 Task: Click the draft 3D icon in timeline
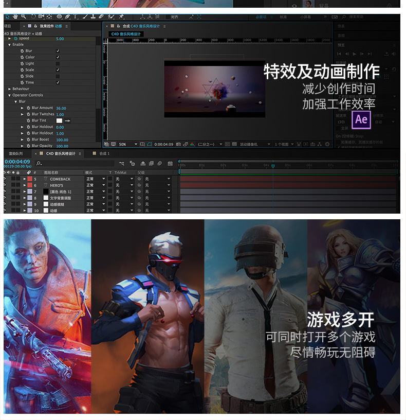click(x=132, y=163)
